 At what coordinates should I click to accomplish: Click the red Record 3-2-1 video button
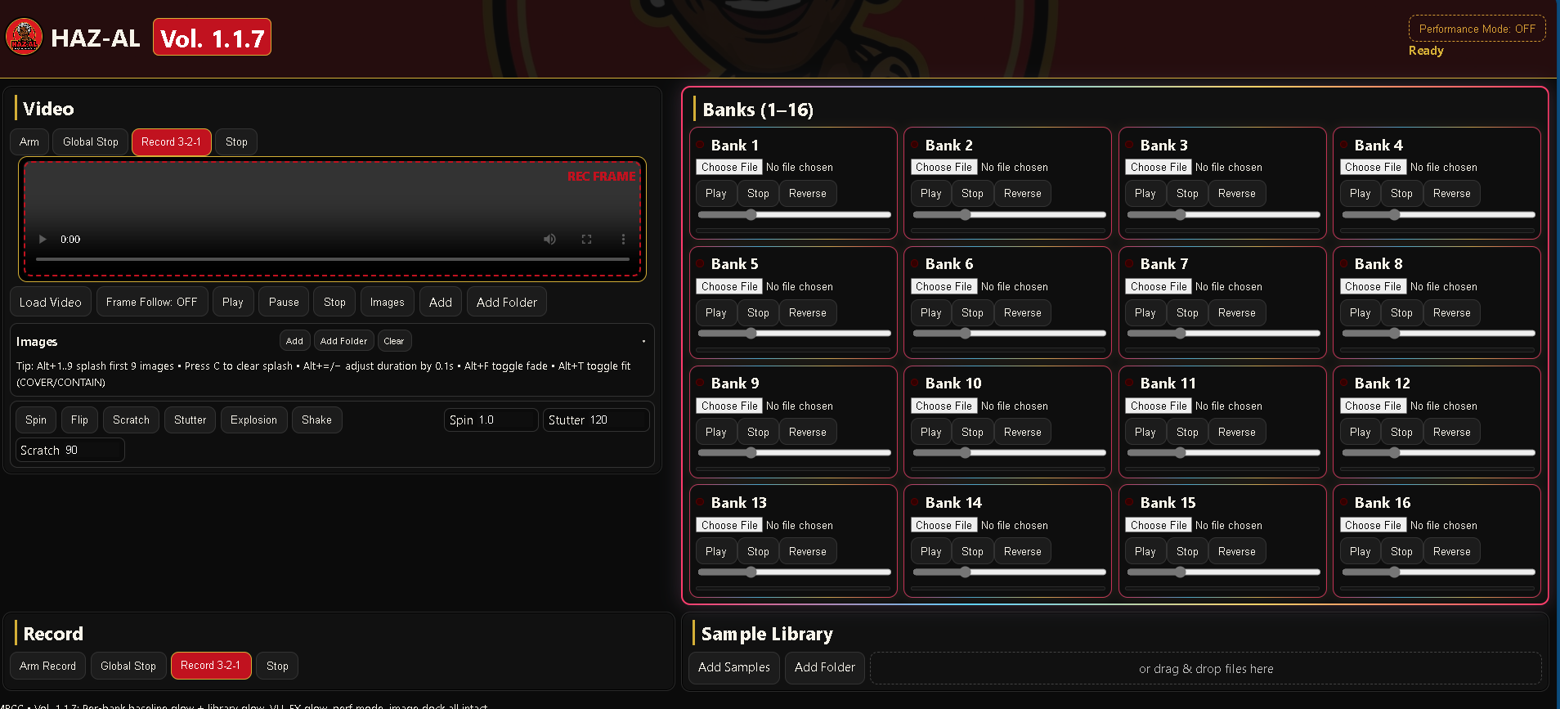tap(171, 141)
